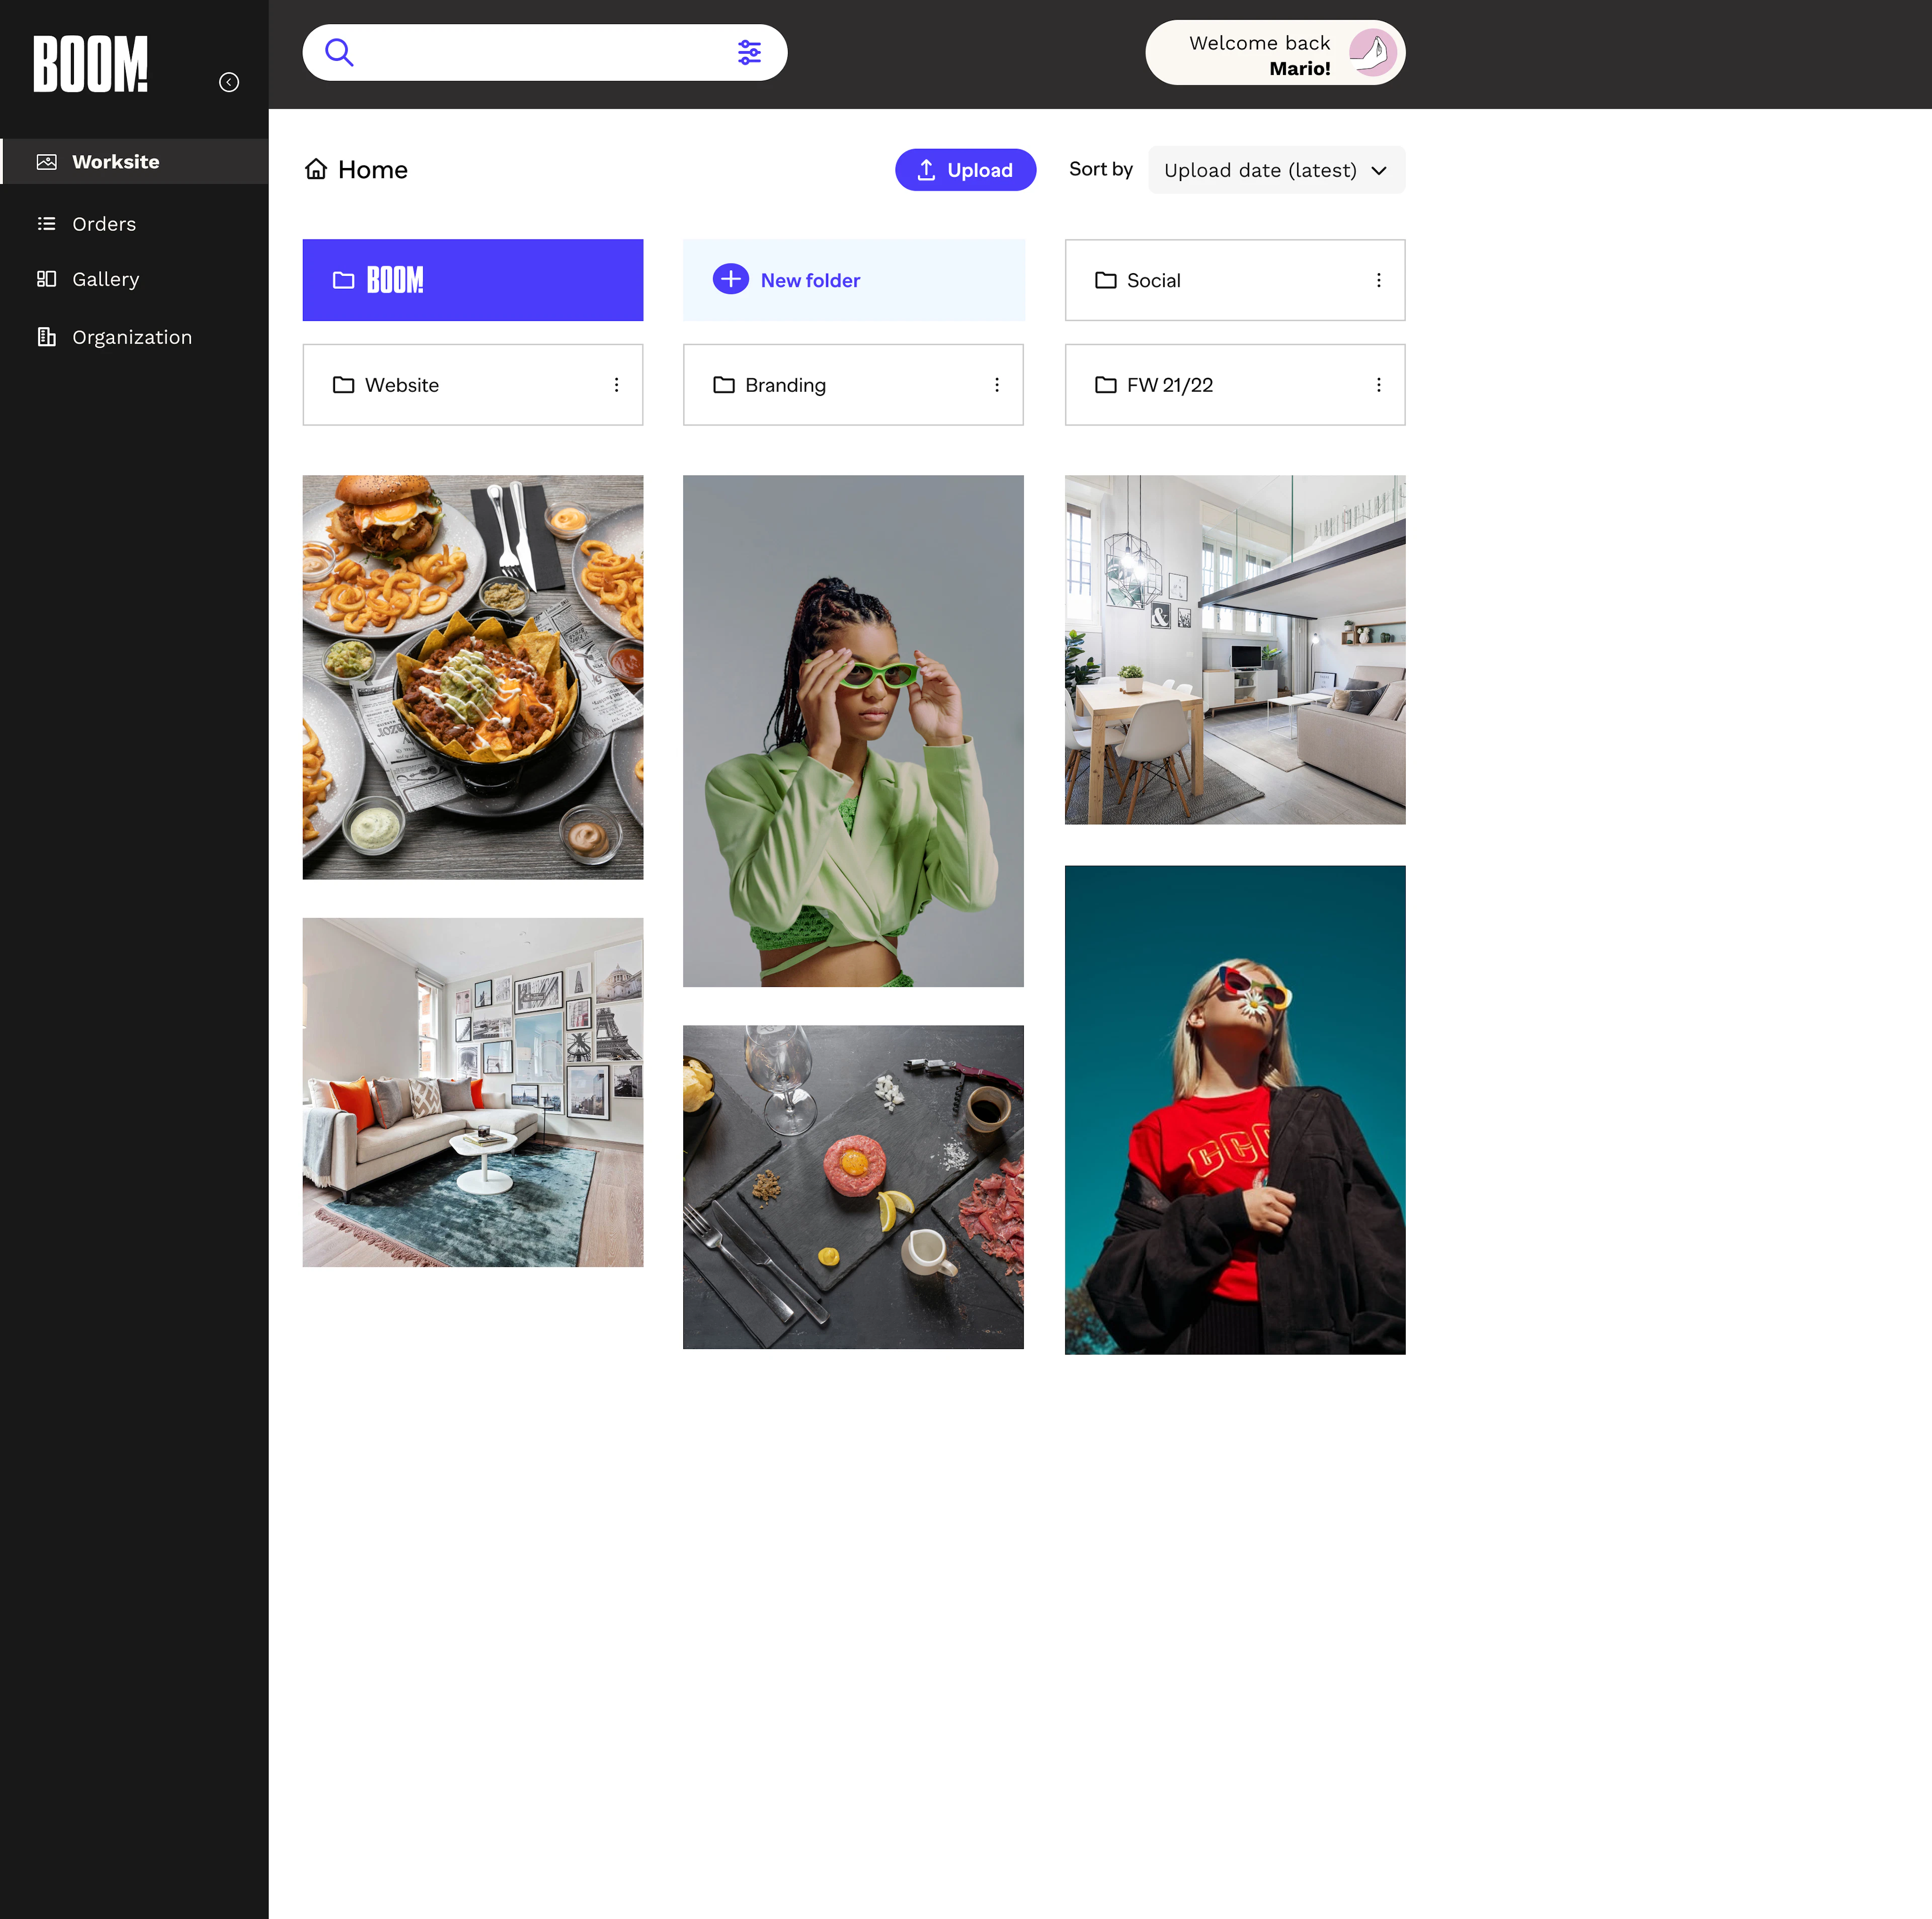
Task: Open options menu for the Website folder
Action: (x=616, y=384)
